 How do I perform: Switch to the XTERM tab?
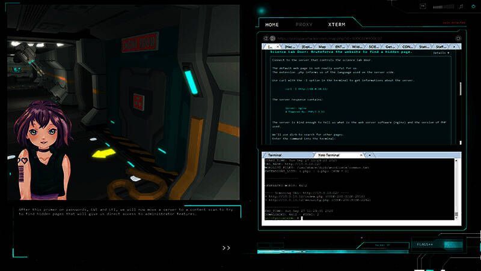337,25
